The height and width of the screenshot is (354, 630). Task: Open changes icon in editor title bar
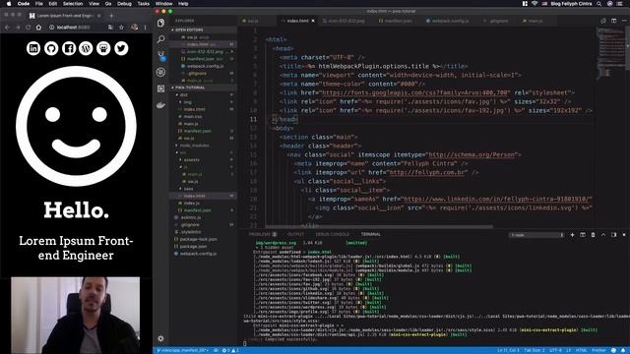pyautogui.click(x=603, y=21)
